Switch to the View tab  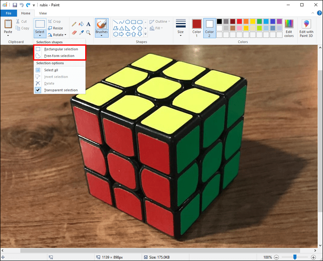(x=43, y=13)
